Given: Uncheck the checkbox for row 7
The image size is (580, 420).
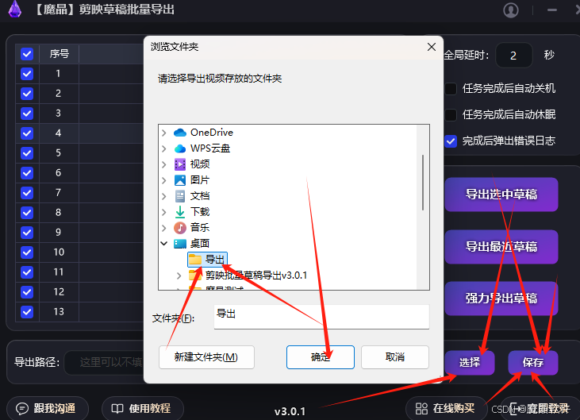Looking at the screenshot, I should (27, 193).
